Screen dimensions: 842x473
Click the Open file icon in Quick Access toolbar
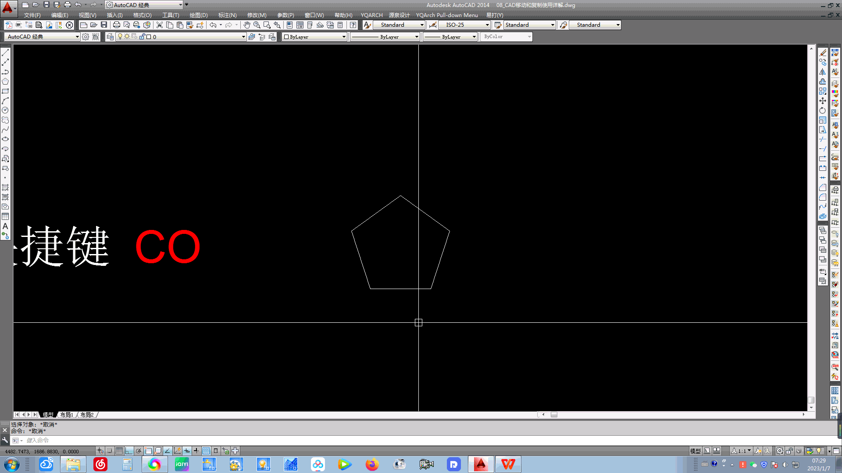coord(36,5)
